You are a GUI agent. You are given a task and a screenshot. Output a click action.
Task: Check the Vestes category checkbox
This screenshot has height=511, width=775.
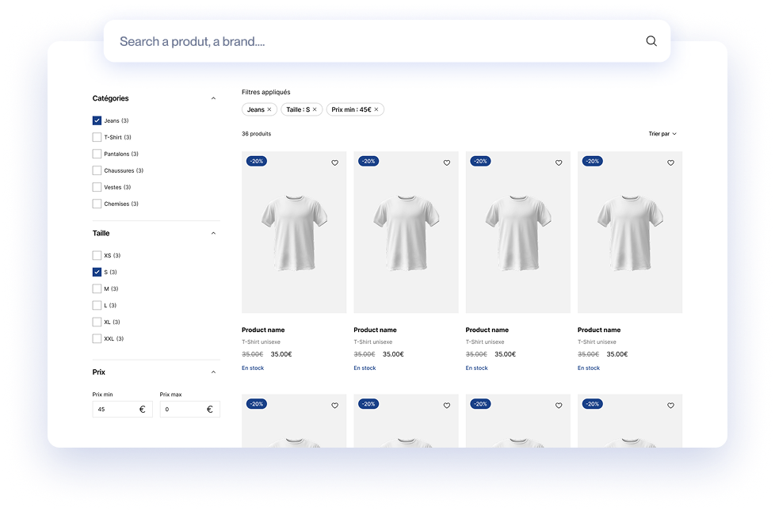97,187
